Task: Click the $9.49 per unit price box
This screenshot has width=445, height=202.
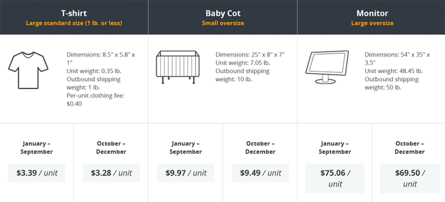Action: point(261,173)
